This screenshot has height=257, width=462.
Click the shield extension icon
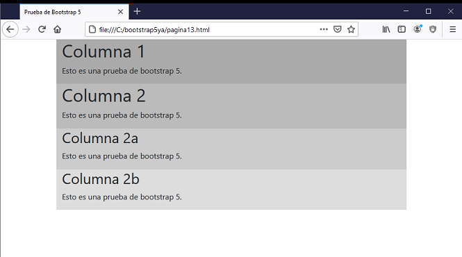pos(433,29)
